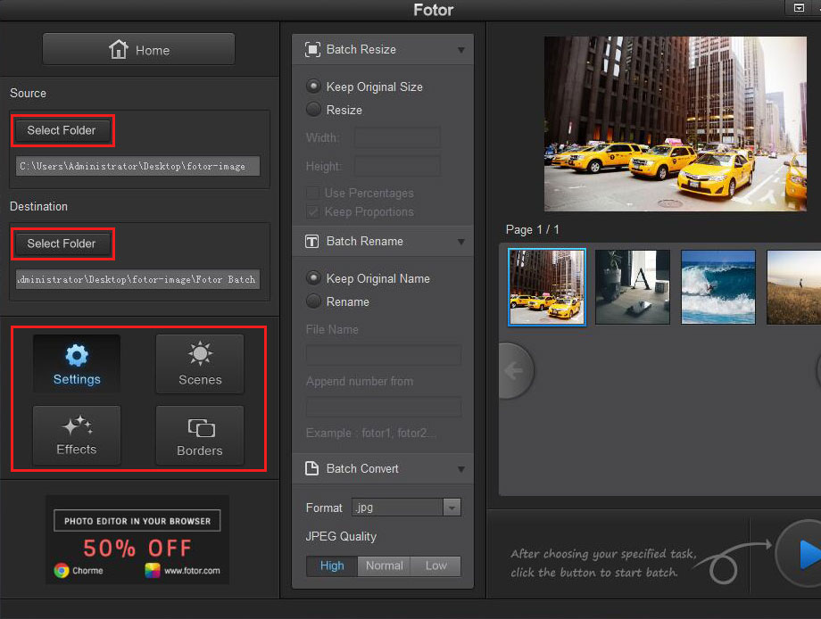Choose Keep Original Name option
This screenshot has width=821, height=619.
[x=313, y=278]
